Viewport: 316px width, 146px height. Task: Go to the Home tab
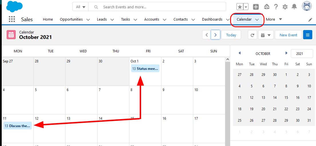(48, 19)
